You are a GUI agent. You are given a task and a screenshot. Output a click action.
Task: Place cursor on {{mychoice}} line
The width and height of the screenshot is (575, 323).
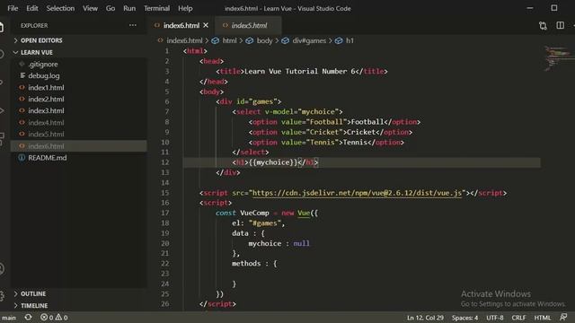[x=275, y=162]
